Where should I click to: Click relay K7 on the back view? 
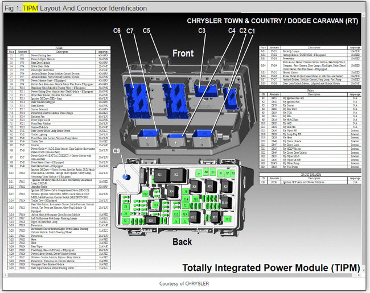tap(215, 217)
